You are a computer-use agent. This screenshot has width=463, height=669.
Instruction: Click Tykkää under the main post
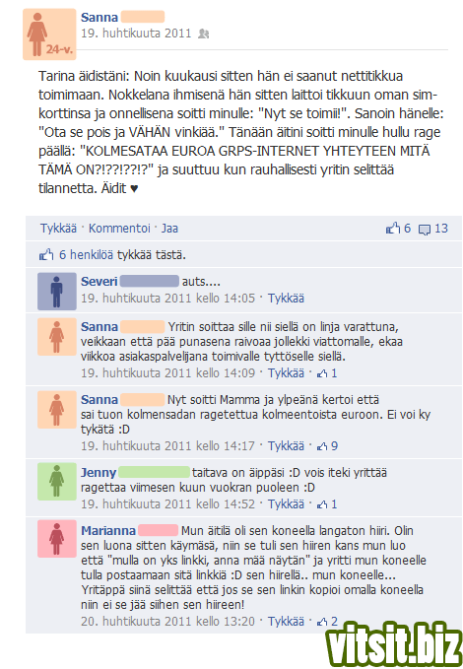point(58,229)
